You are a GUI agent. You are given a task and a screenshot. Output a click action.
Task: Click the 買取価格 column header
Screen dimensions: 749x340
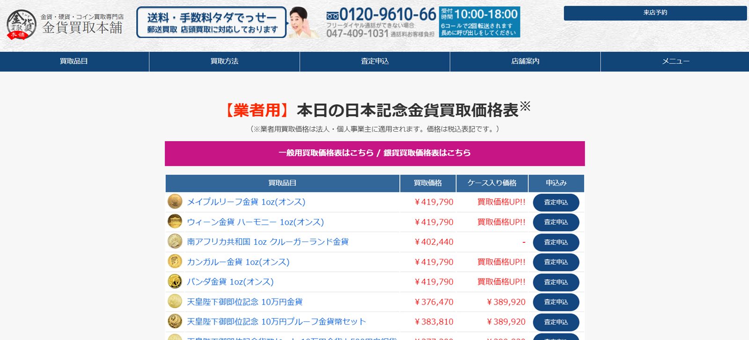pyautogui.click(x=428, y=183)
